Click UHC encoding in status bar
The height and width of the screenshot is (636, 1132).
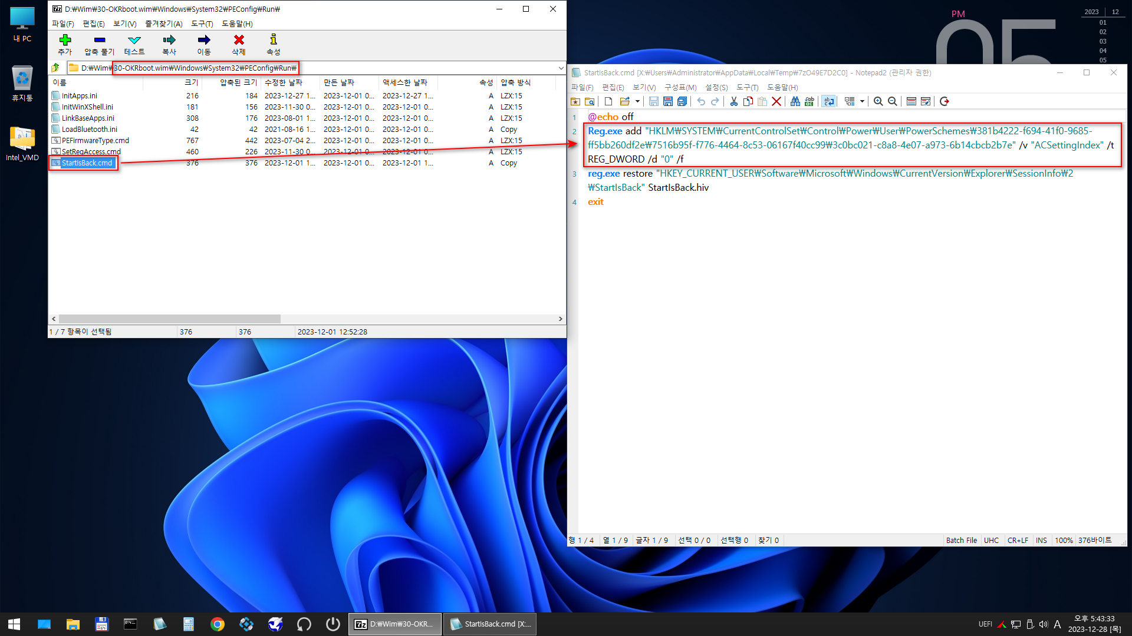[992, 540]
